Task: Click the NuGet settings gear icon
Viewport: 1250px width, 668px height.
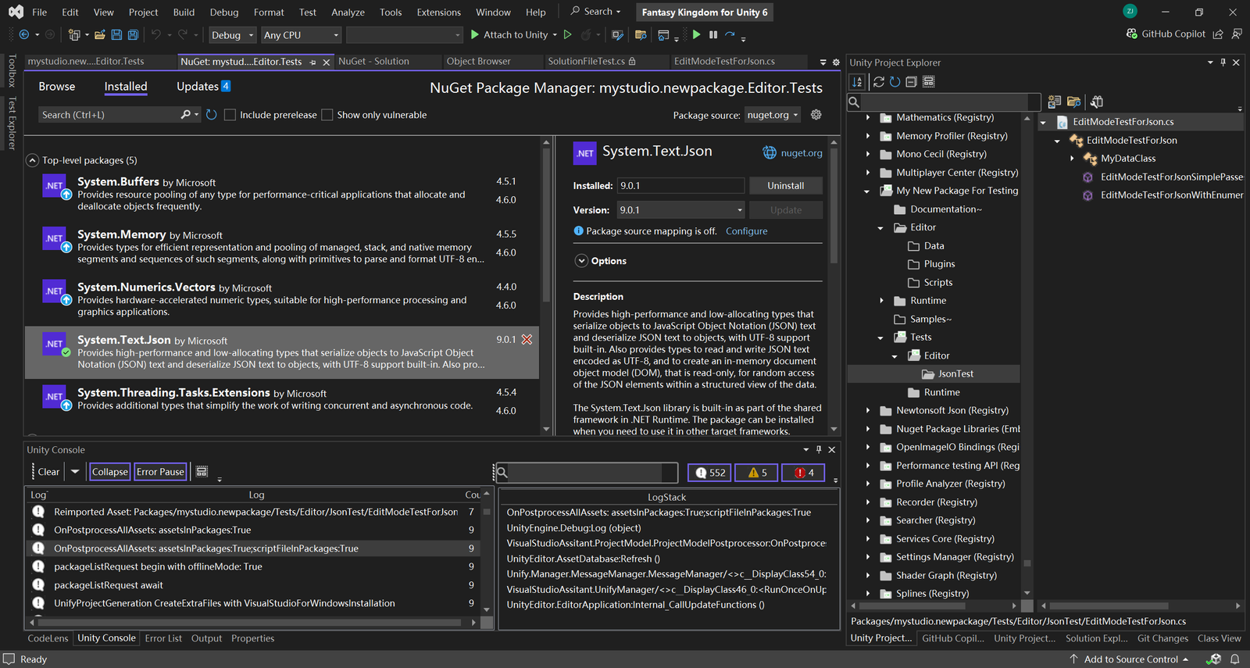Action: [x=816, y=115]
